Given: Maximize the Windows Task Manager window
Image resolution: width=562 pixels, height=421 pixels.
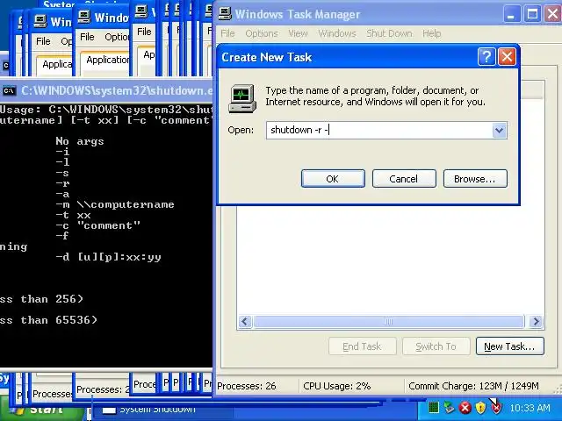Looking at the screenshot, I should tap(532, 14).
